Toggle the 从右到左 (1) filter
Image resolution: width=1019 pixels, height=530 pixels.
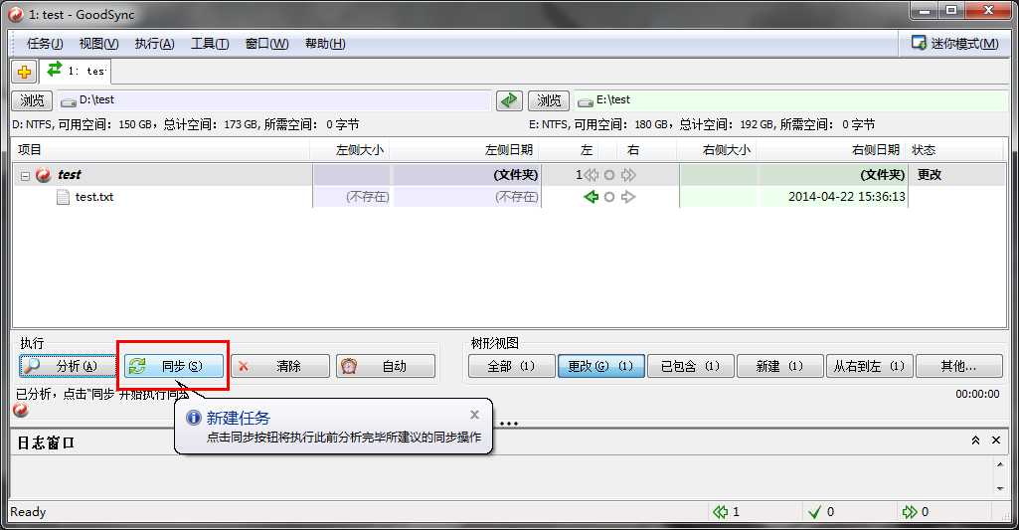click(870, 366)
